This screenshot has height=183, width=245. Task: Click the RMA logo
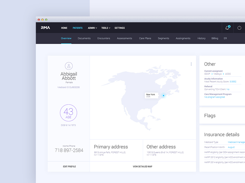45,28
